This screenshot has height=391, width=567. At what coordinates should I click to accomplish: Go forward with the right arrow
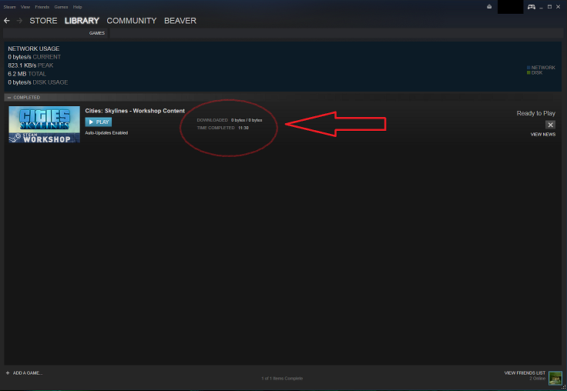tap(19, 21)
